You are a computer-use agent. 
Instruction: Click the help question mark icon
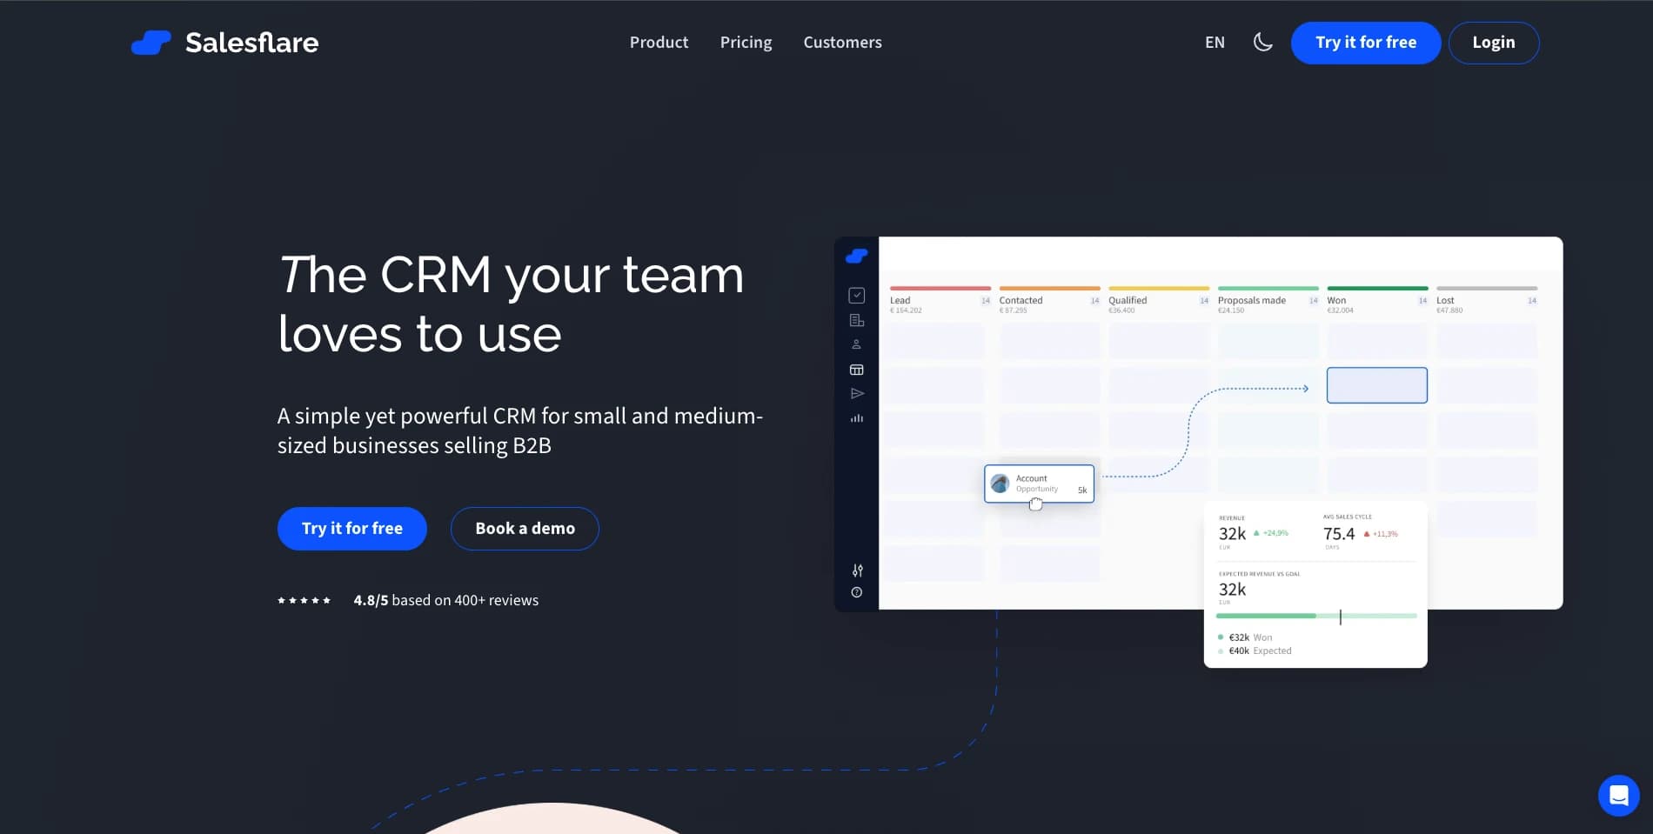(856, 591)
